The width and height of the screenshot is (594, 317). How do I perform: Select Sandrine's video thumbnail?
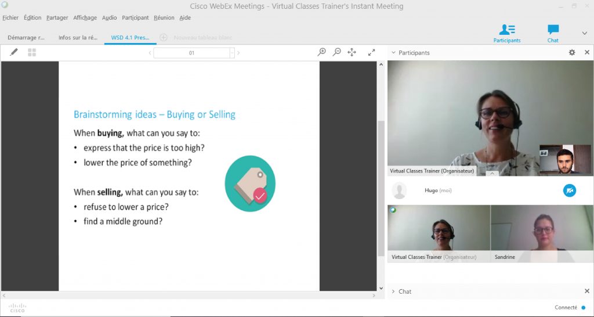click(x=542, y=233)
